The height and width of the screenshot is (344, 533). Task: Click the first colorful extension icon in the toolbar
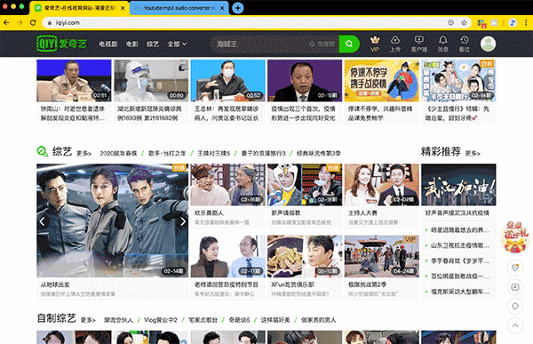pyautogui.click(x=481, y=23)
